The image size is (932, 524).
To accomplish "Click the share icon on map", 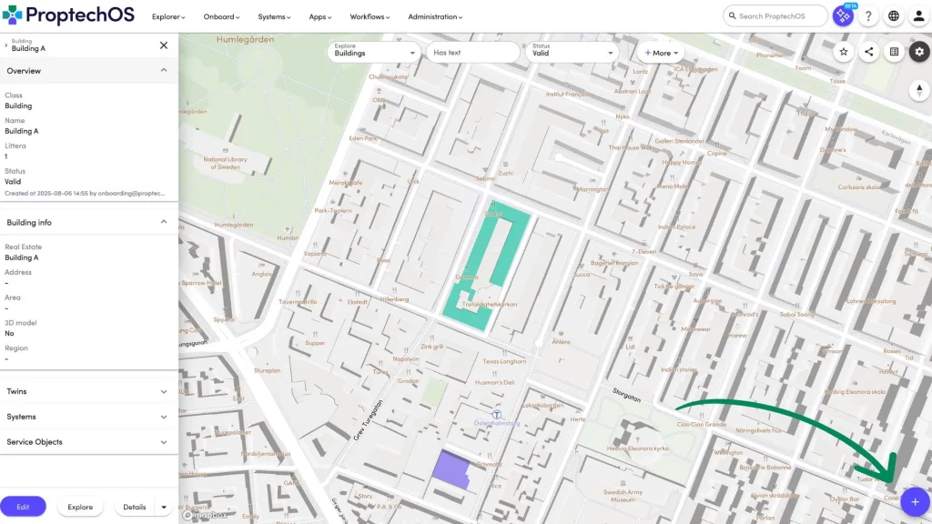I will click(869, 52).
